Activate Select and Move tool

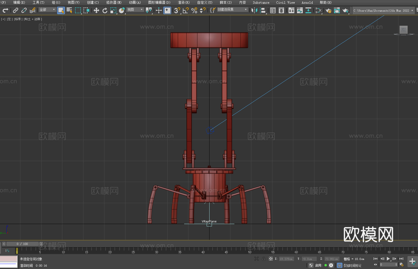(x=96, y=10)
